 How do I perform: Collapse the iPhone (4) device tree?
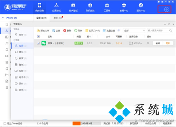click(3, 18)
